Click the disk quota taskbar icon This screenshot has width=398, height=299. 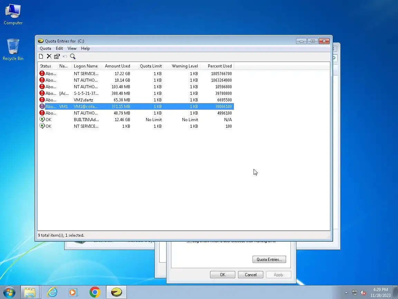[x=116, y=292]
